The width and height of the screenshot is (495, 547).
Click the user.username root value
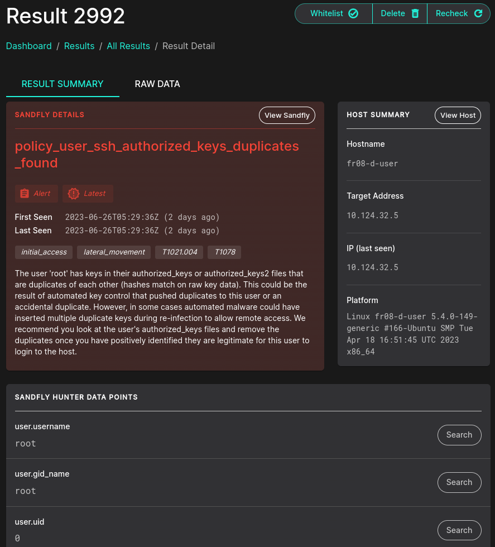[x=26, y=443]
